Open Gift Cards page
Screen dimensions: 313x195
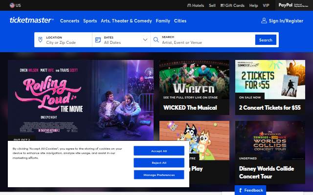click(232, 5)
